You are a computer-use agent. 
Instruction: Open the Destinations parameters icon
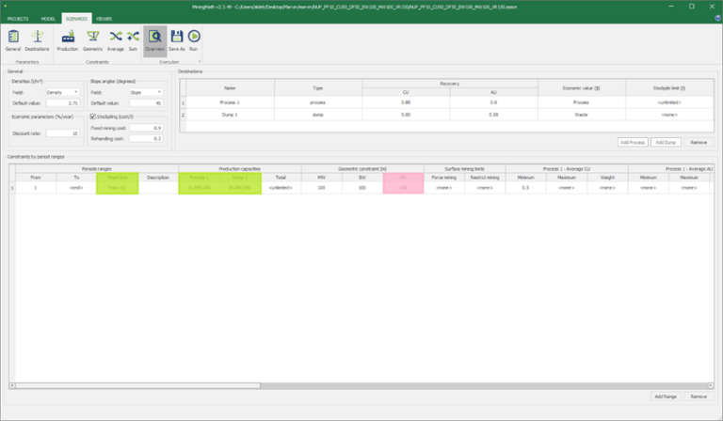point(37,39)
